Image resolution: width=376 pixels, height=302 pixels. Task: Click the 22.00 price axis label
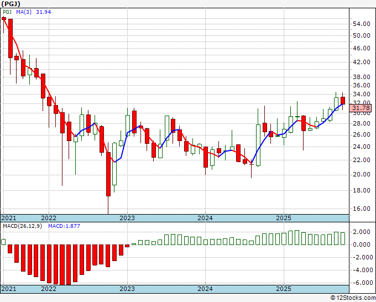[x=362, y=160]
